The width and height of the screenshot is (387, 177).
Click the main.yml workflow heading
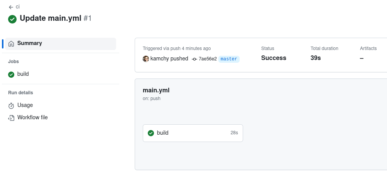pos(156,90)
